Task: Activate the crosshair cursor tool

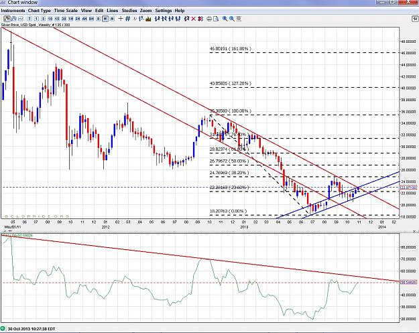Action: (x=121, y=19)
